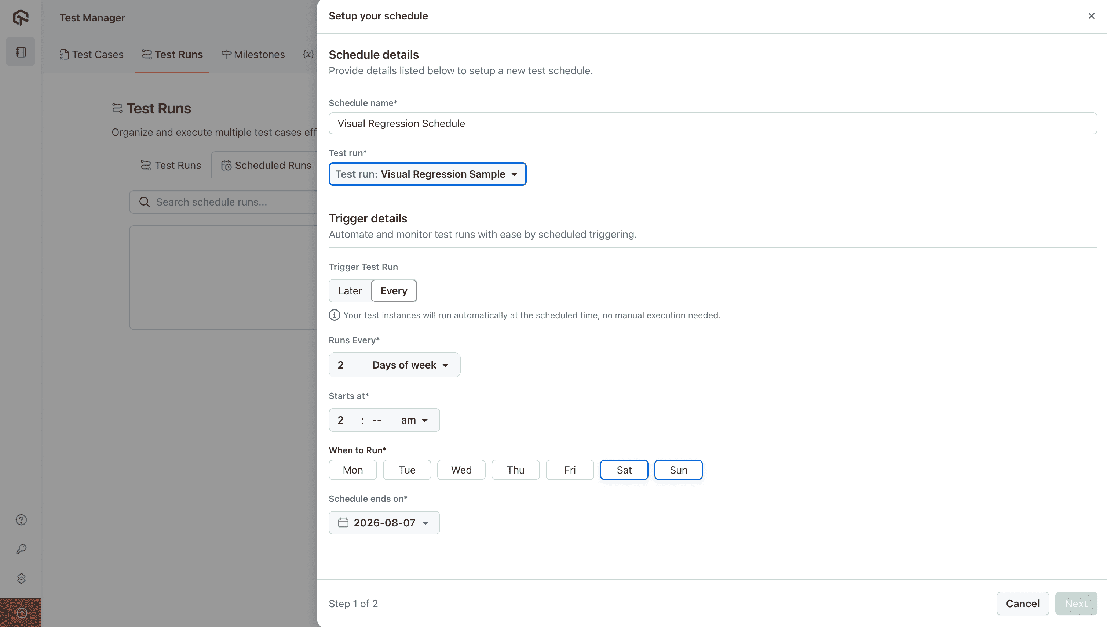Click the search magnifier in schedule runs search bar

tap(145, 202)
